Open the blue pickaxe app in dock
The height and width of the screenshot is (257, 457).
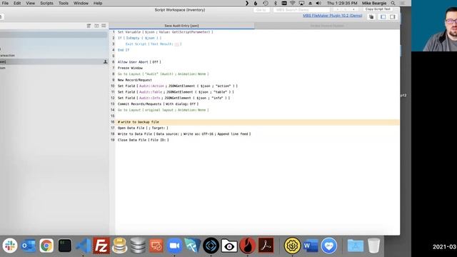coord(193,246)
